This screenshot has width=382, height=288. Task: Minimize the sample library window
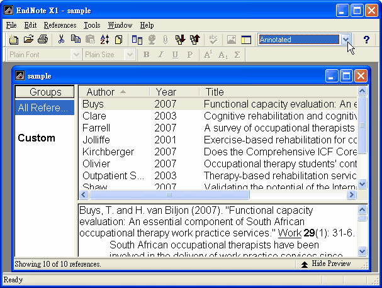[332, 75]
